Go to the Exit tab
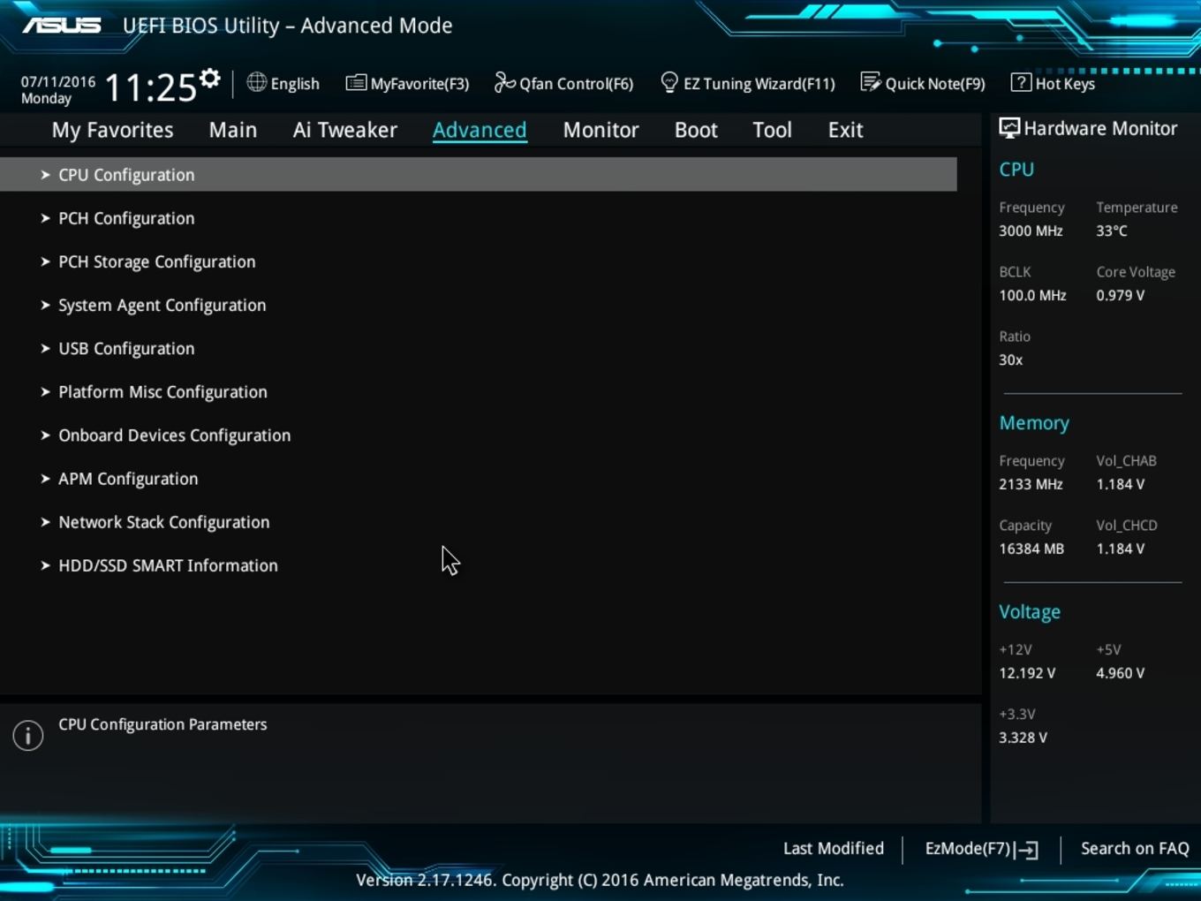Image resolution: width=1201 pixels, height=901 pixels. pyautogui.click(x=845, y=130)
